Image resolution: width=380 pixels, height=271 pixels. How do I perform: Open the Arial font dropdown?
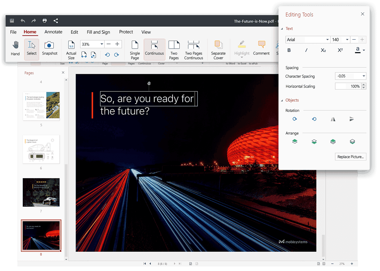(x=327, y=40)
